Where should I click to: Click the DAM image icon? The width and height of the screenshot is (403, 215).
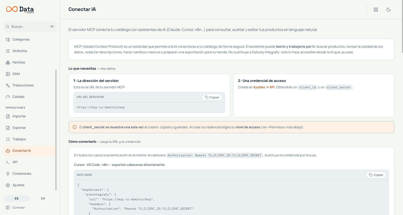point(8,74)
